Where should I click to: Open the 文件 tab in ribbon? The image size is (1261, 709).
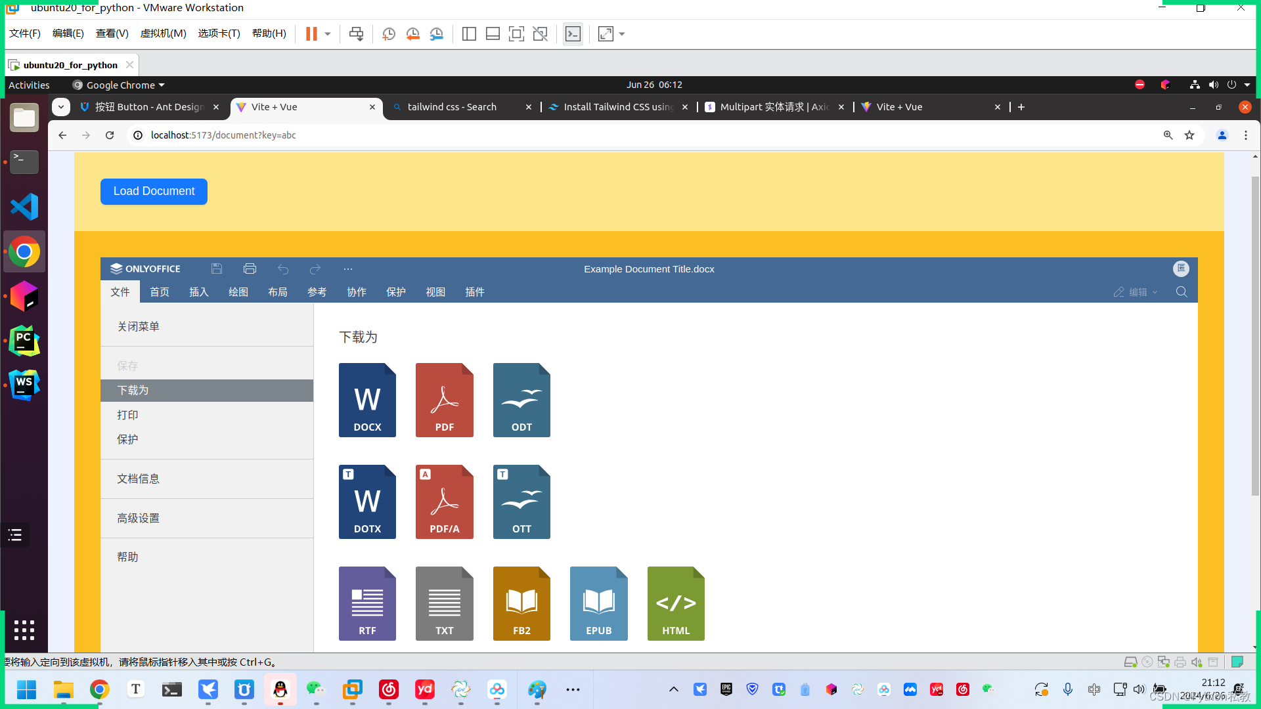tap(120, 291)
